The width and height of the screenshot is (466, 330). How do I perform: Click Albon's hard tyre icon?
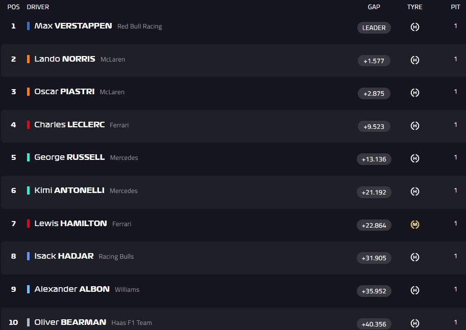coord(415,290)
